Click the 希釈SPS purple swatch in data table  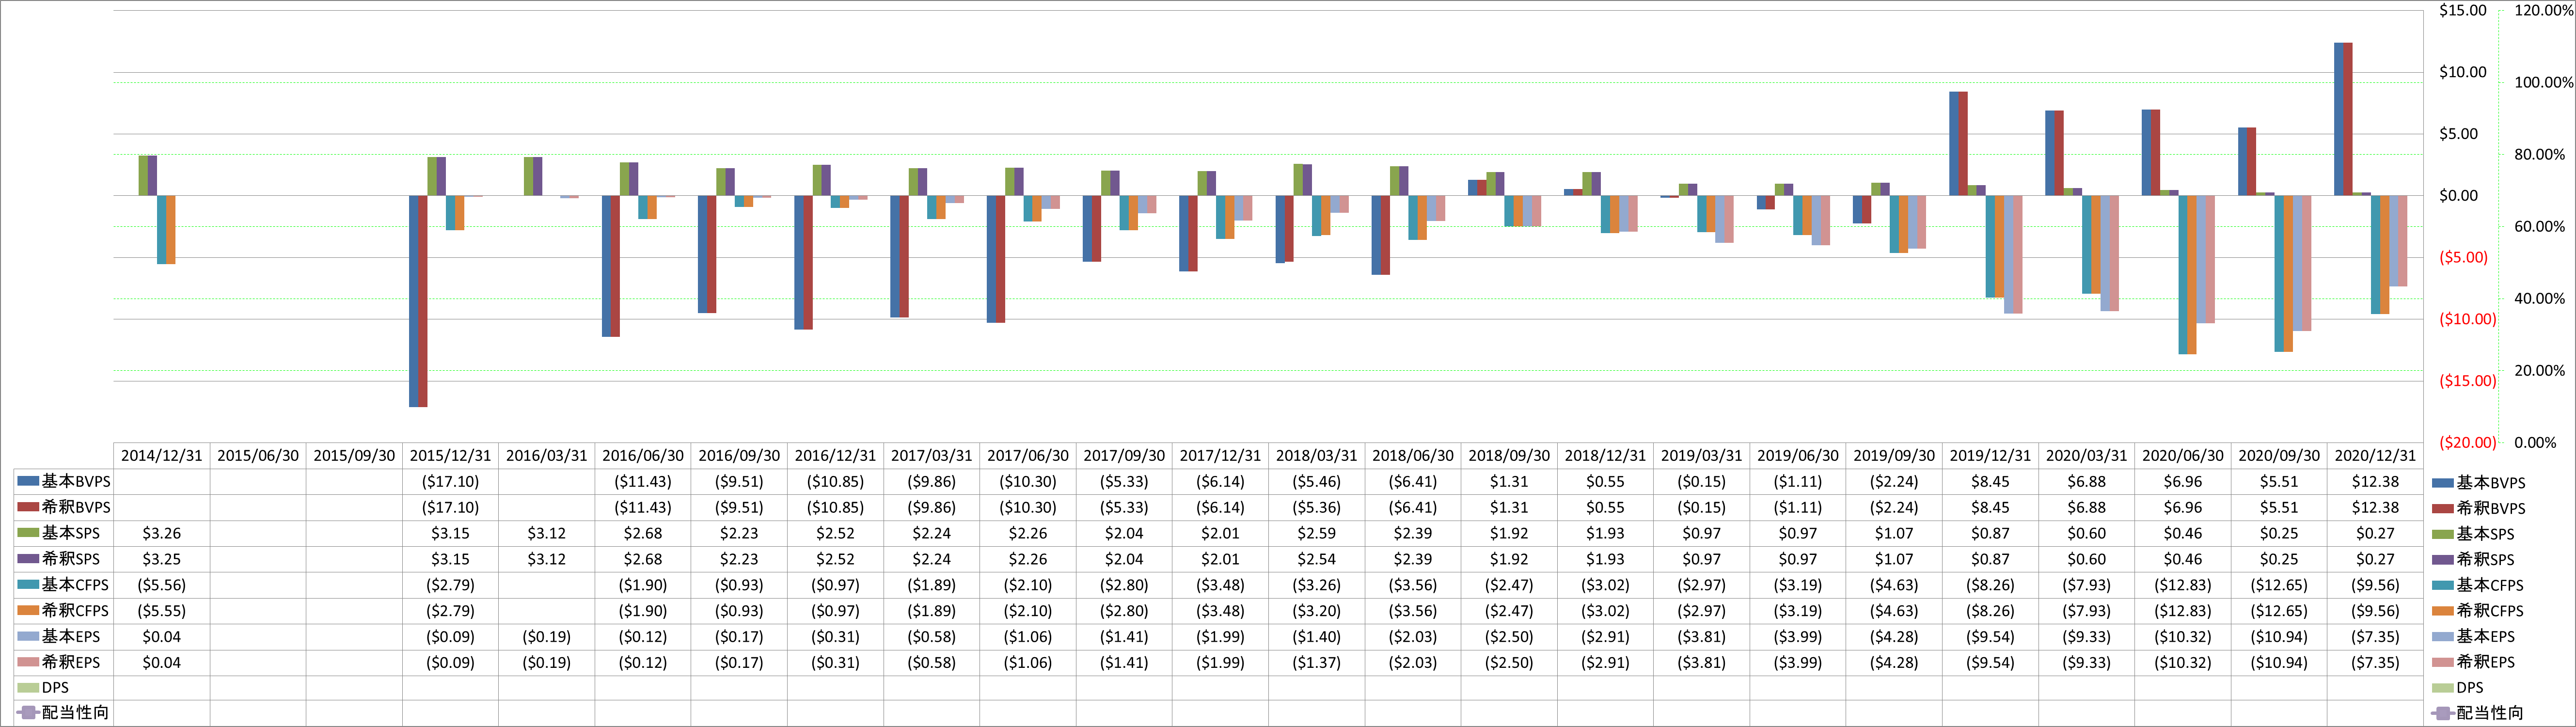coord(28,559)
